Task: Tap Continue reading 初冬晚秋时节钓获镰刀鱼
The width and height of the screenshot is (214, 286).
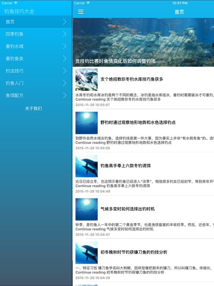Action: coord(120,272)
